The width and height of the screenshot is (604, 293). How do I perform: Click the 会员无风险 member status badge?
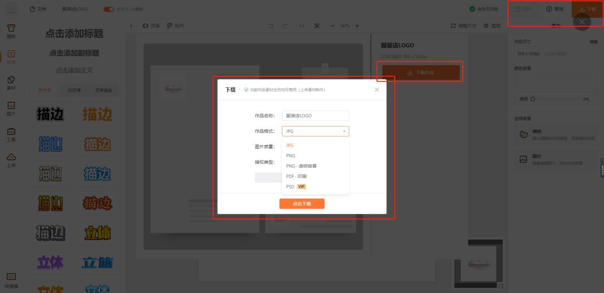point(484,9)
